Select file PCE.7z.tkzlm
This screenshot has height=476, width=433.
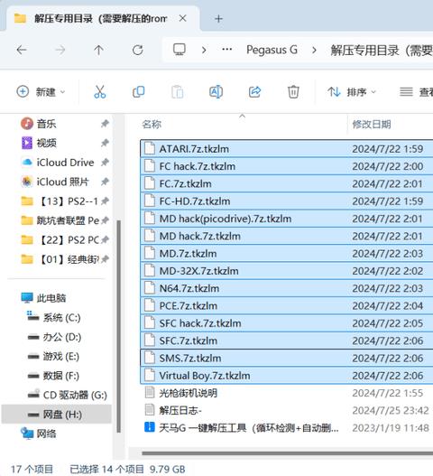click(287, 305)
